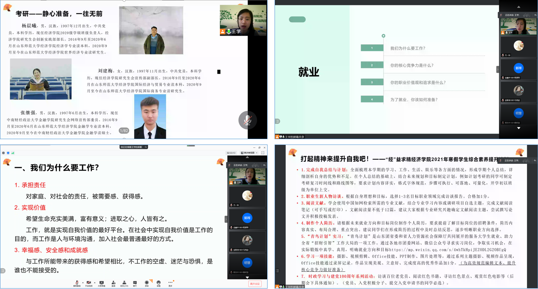Open the Chat panel icon
The width and height of the screenshot is (538, 289).
point(135,283)
